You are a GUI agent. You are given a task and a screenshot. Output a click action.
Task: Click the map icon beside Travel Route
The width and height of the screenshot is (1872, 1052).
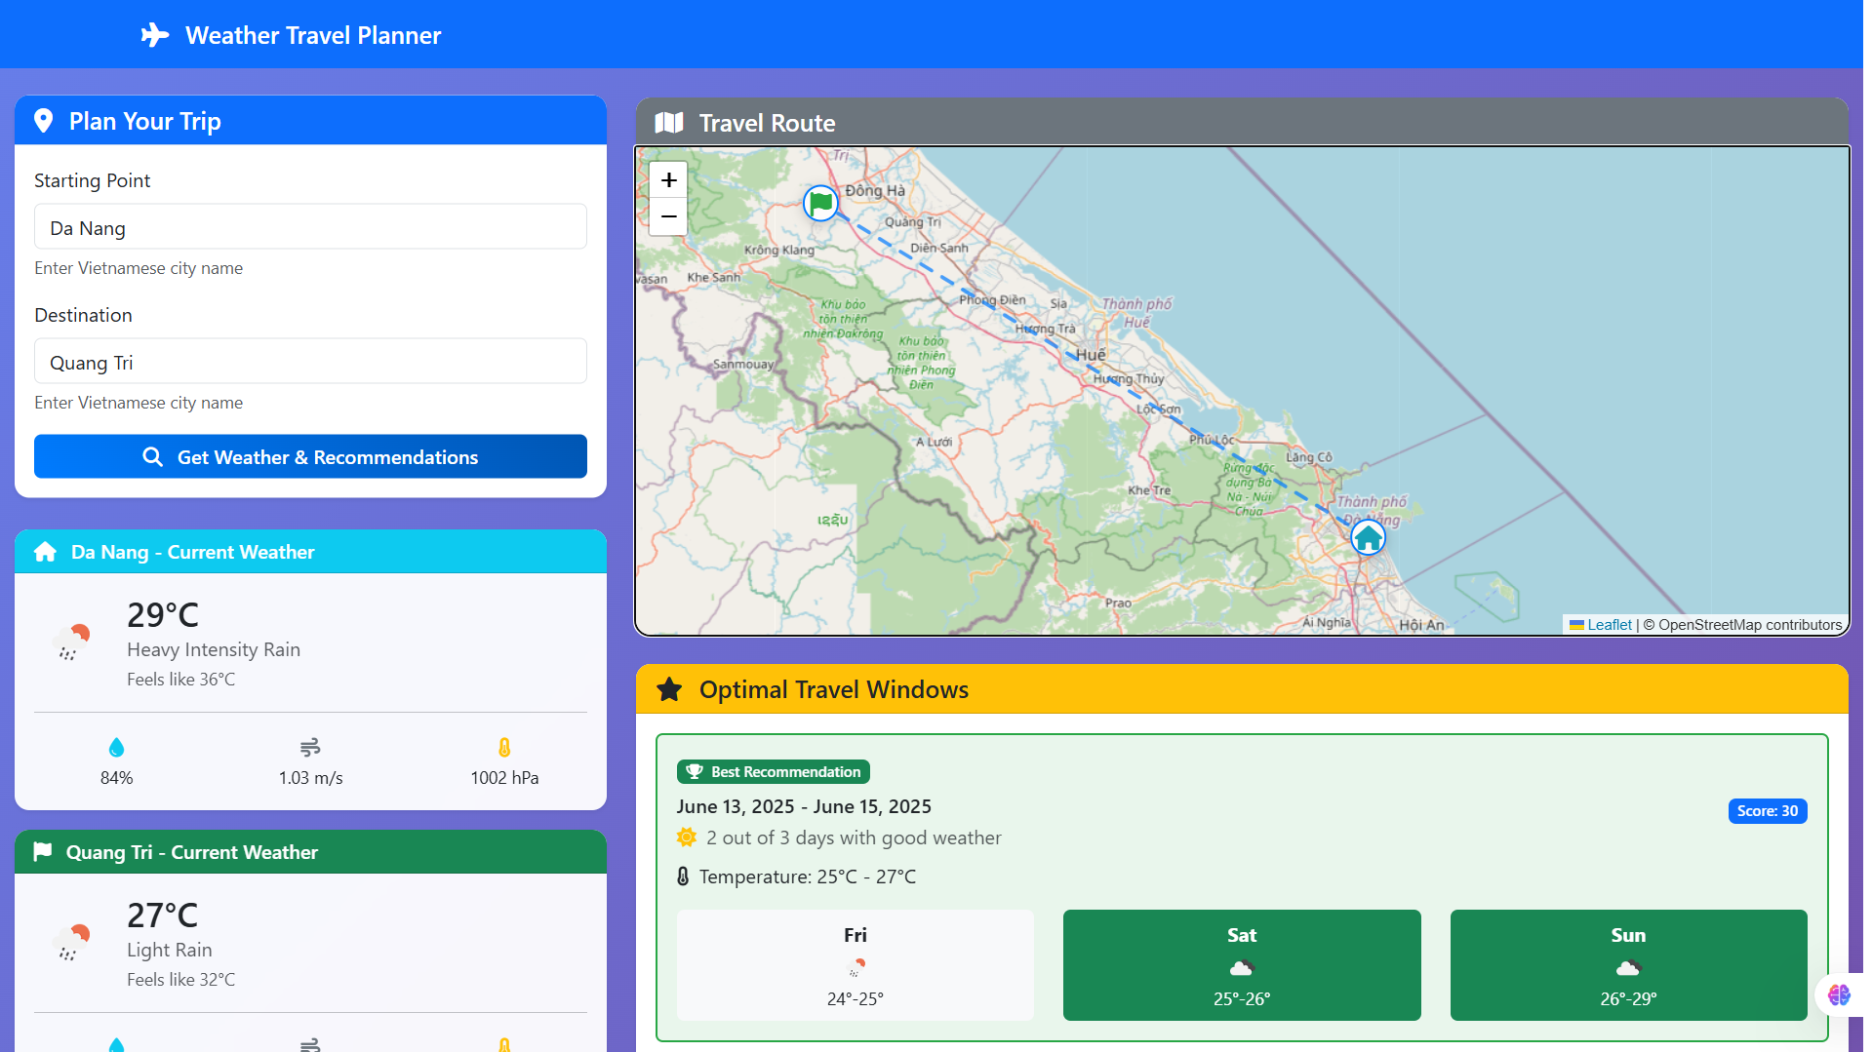[x=669, y=123]
